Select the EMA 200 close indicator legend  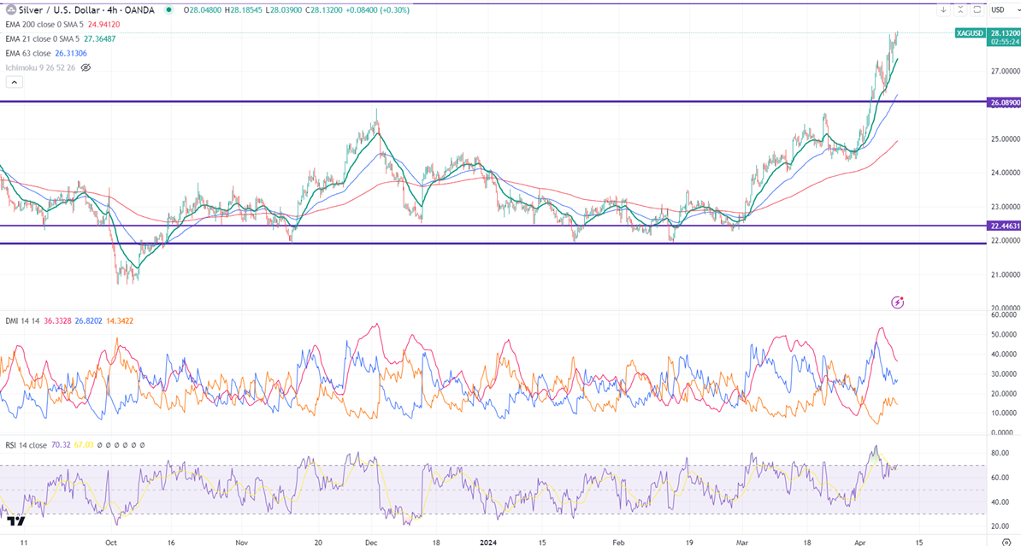pos(44,25)
